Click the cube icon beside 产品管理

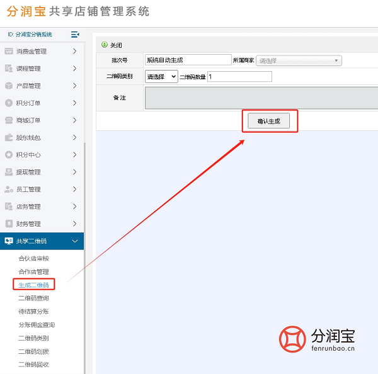click(x=9, y=86)
